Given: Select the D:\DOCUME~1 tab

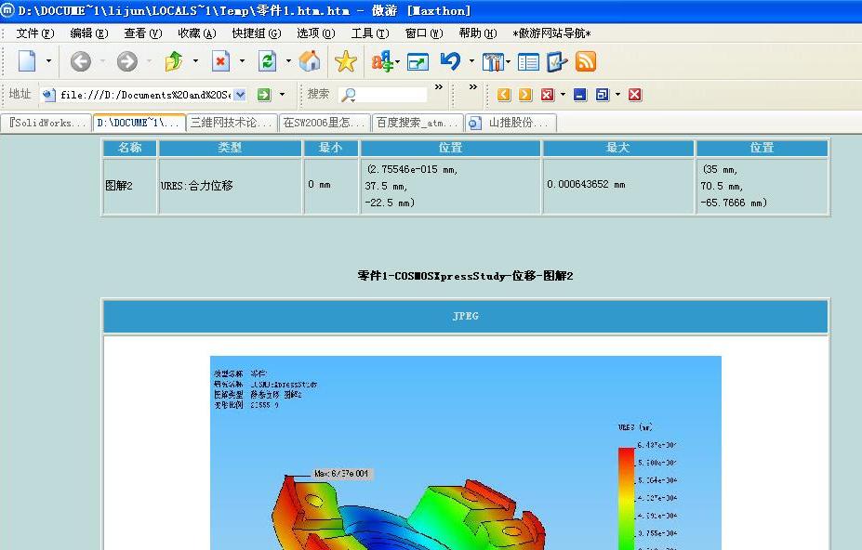Looking at the screenshot, I should [139, 123].
